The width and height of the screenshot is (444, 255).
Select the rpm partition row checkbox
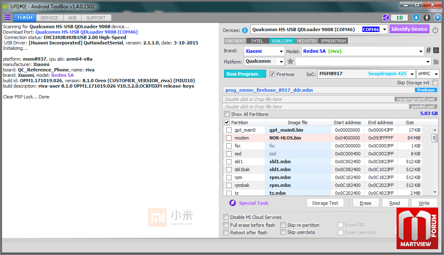pyautogui.click(x=229, y=178)
